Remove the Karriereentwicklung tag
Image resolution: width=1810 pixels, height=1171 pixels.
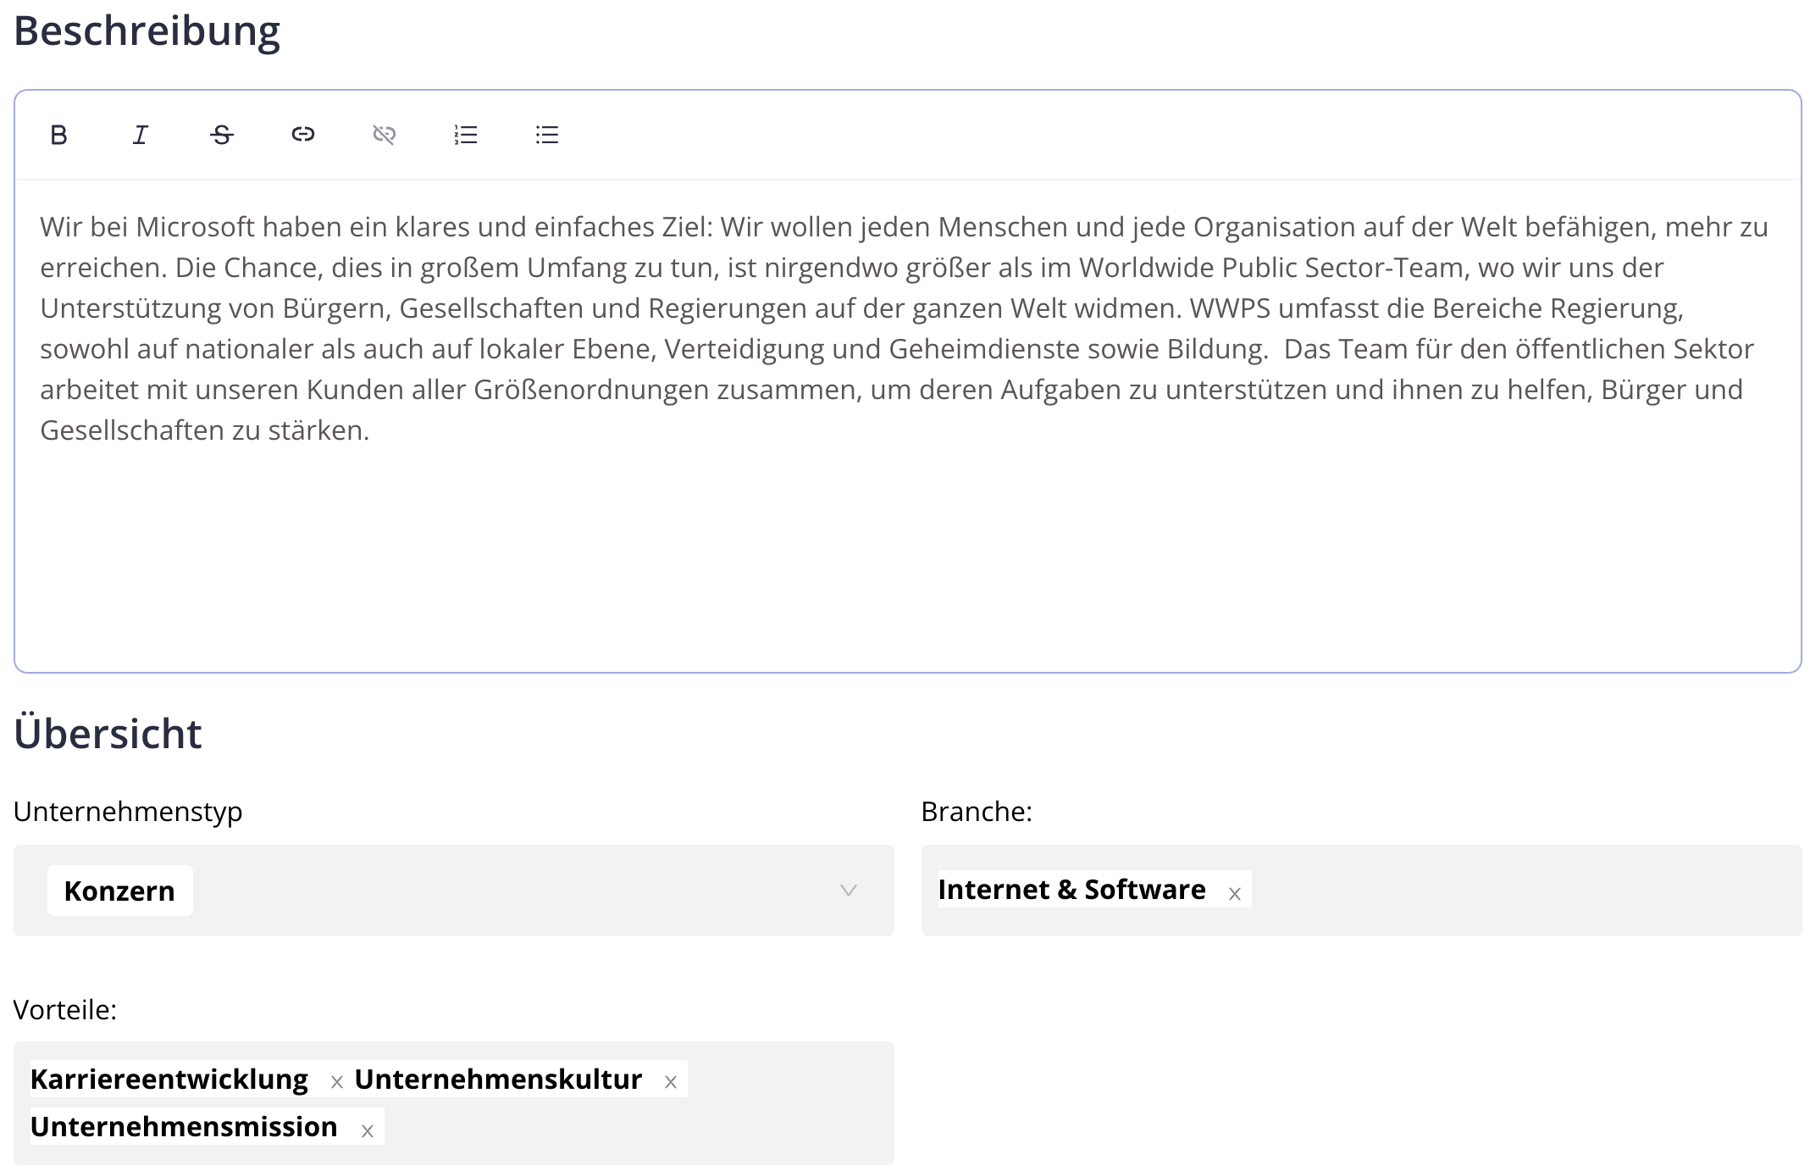pos(337,1082)
